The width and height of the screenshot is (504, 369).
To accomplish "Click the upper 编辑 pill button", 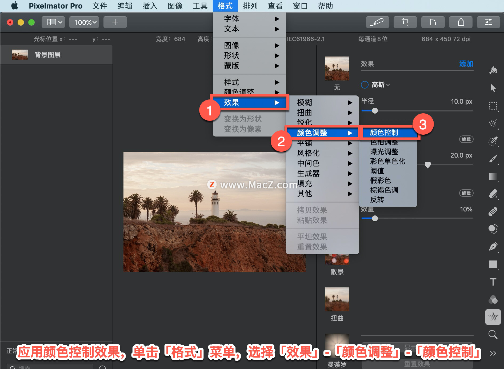I will point(466,139).
